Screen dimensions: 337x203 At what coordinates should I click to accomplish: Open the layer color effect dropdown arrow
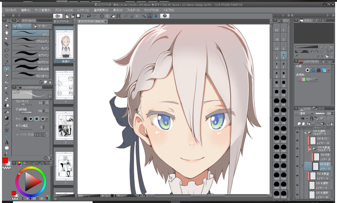[329, 70]
